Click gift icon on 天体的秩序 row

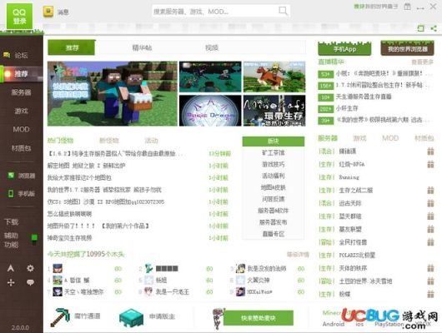click(x=430, y=268)
